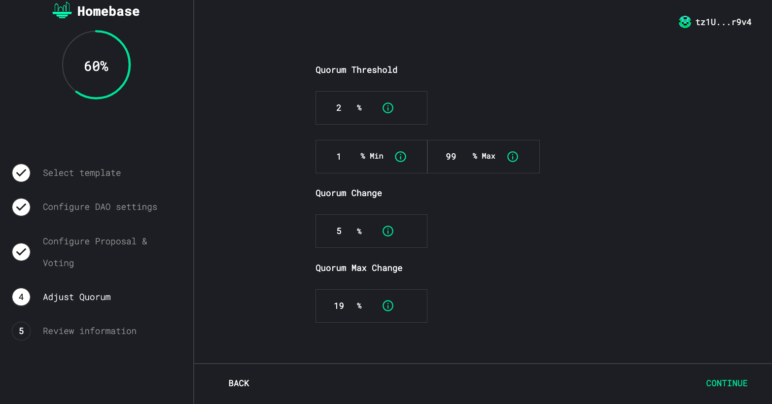
Task: Open the Min quorum info icon
Action: pos(401,157)
